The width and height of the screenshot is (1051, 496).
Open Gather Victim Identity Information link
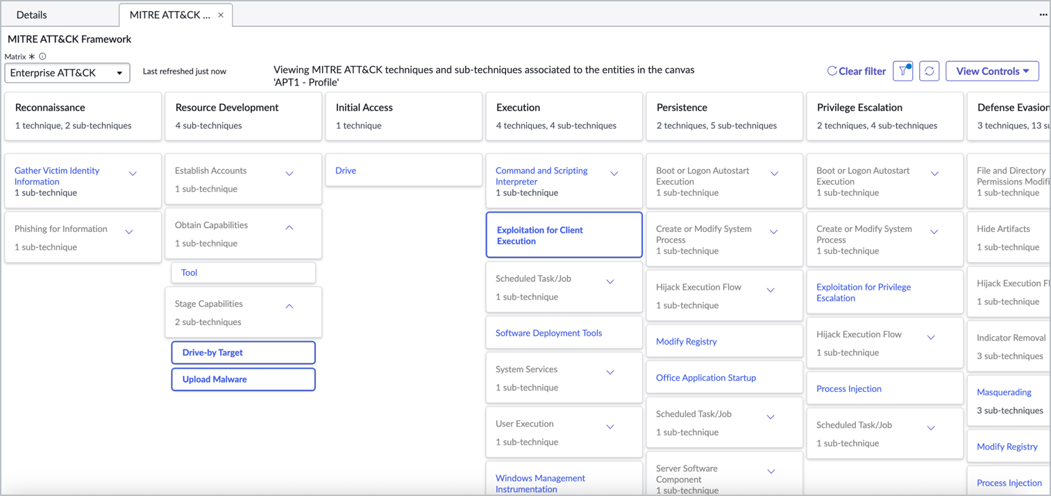57,176
